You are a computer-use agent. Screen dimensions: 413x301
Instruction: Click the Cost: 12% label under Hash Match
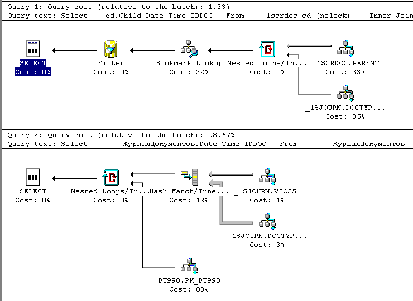pos(189,200)
